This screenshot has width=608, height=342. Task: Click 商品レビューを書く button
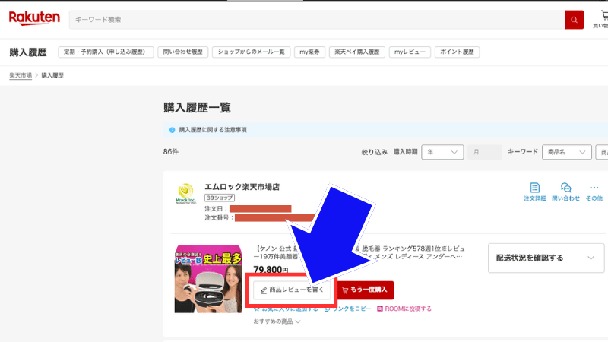pos(292,290)
